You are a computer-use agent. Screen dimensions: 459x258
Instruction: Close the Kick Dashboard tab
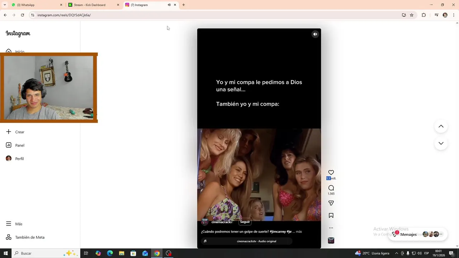point(118,5)
